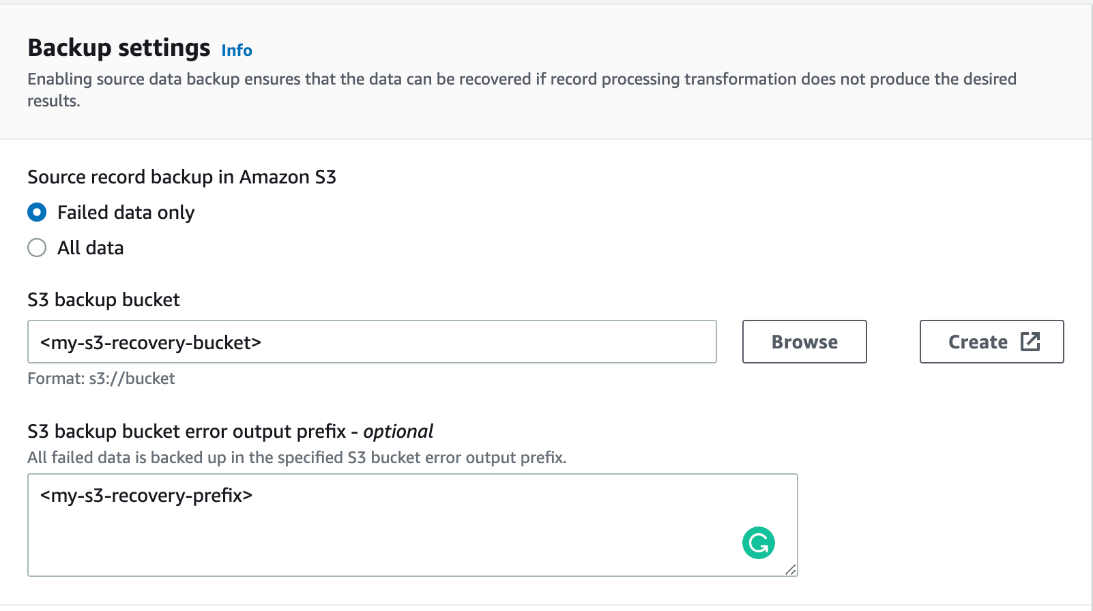Focus the S3 backup bucket text field
The height and width of the screenshot is (611, 1093).
coord(372,342)
